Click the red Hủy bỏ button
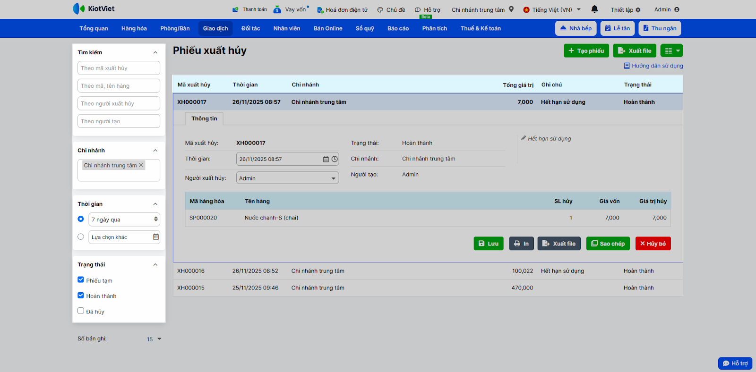Image resolution: width=756 pixels, height=372 pixels. click(653, 244)
